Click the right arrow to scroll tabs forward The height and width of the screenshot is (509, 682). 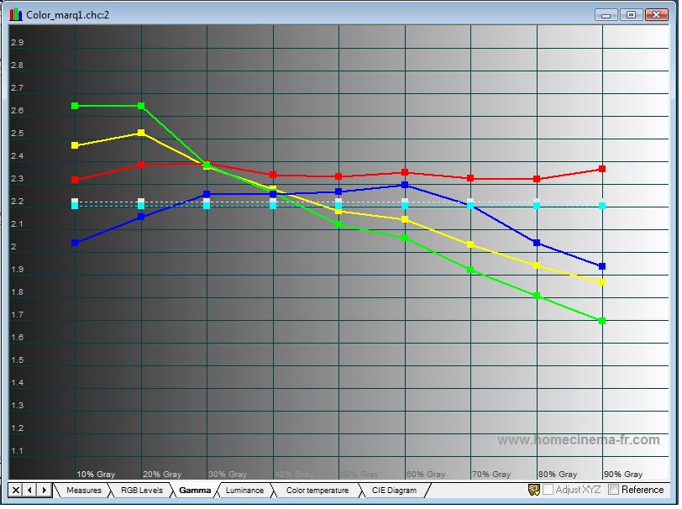pyautogui.click(x=44, y=491)
